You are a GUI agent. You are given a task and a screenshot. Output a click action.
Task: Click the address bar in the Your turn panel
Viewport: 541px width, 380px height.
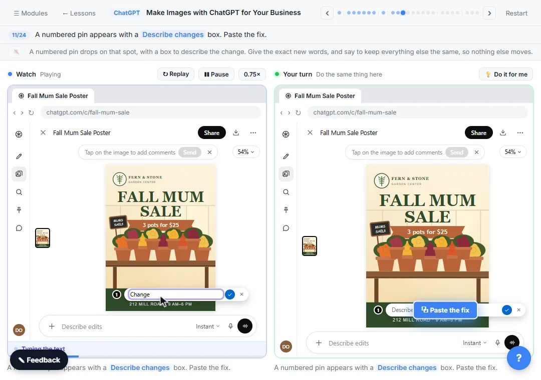417,112
